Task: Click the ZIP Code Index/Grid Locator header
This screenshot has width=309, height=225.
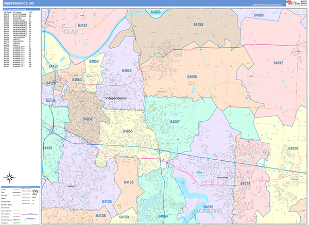Action: click(x=21, y=9)
